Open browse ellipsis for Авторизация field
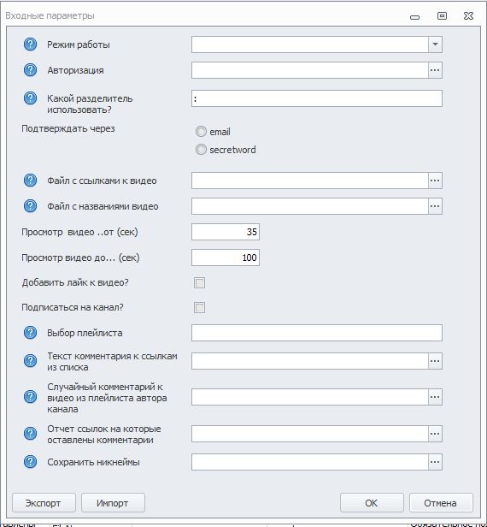The height and width of the screenshot is (527, 487). [x=435, y=70]
